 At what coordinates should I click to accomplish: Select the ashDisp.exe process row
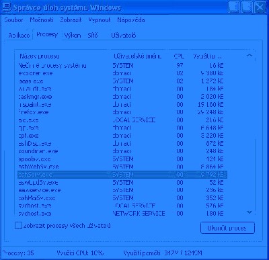click(122, 143)
